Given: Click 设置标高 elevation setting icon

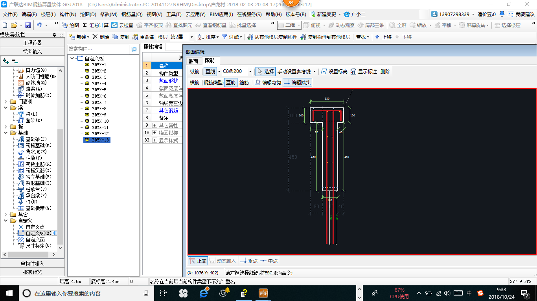Looking at the screenshot, I should coord(334,71).
